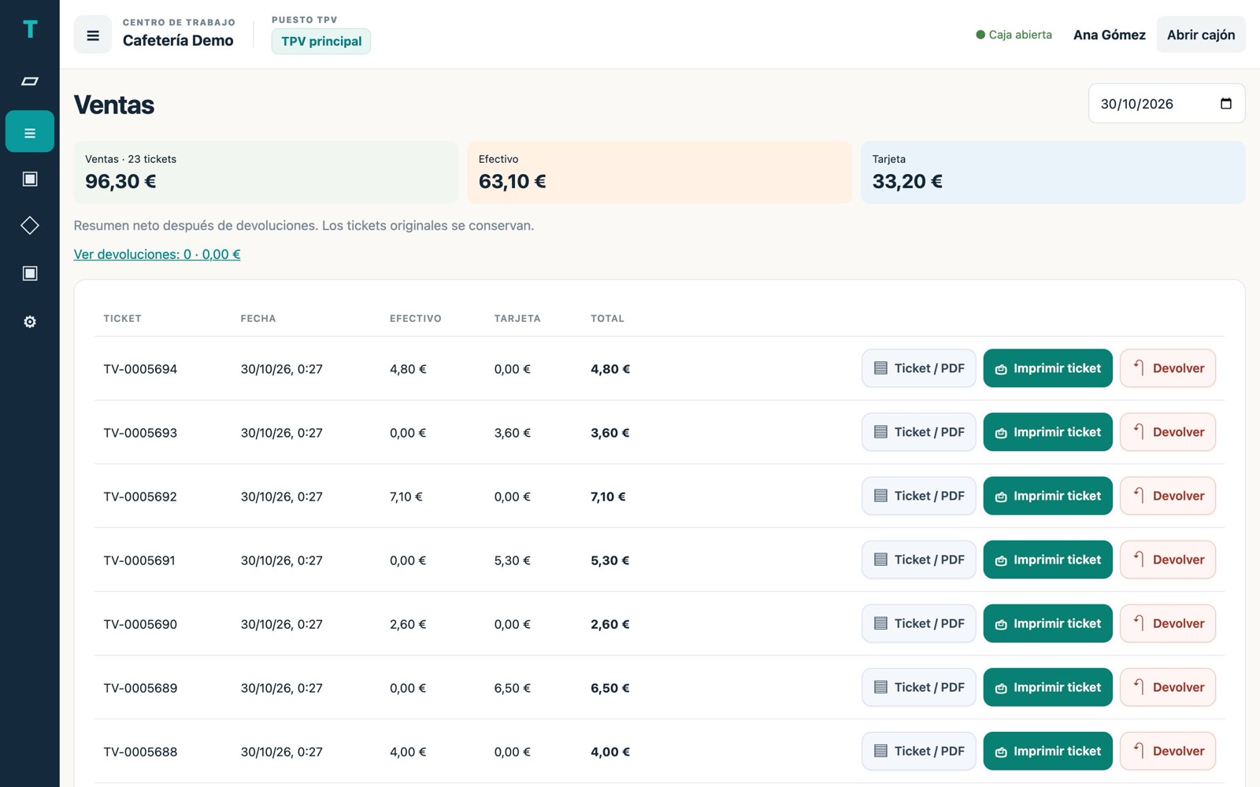Toggle the hamburger menu button in header

(x=93, y=35)
